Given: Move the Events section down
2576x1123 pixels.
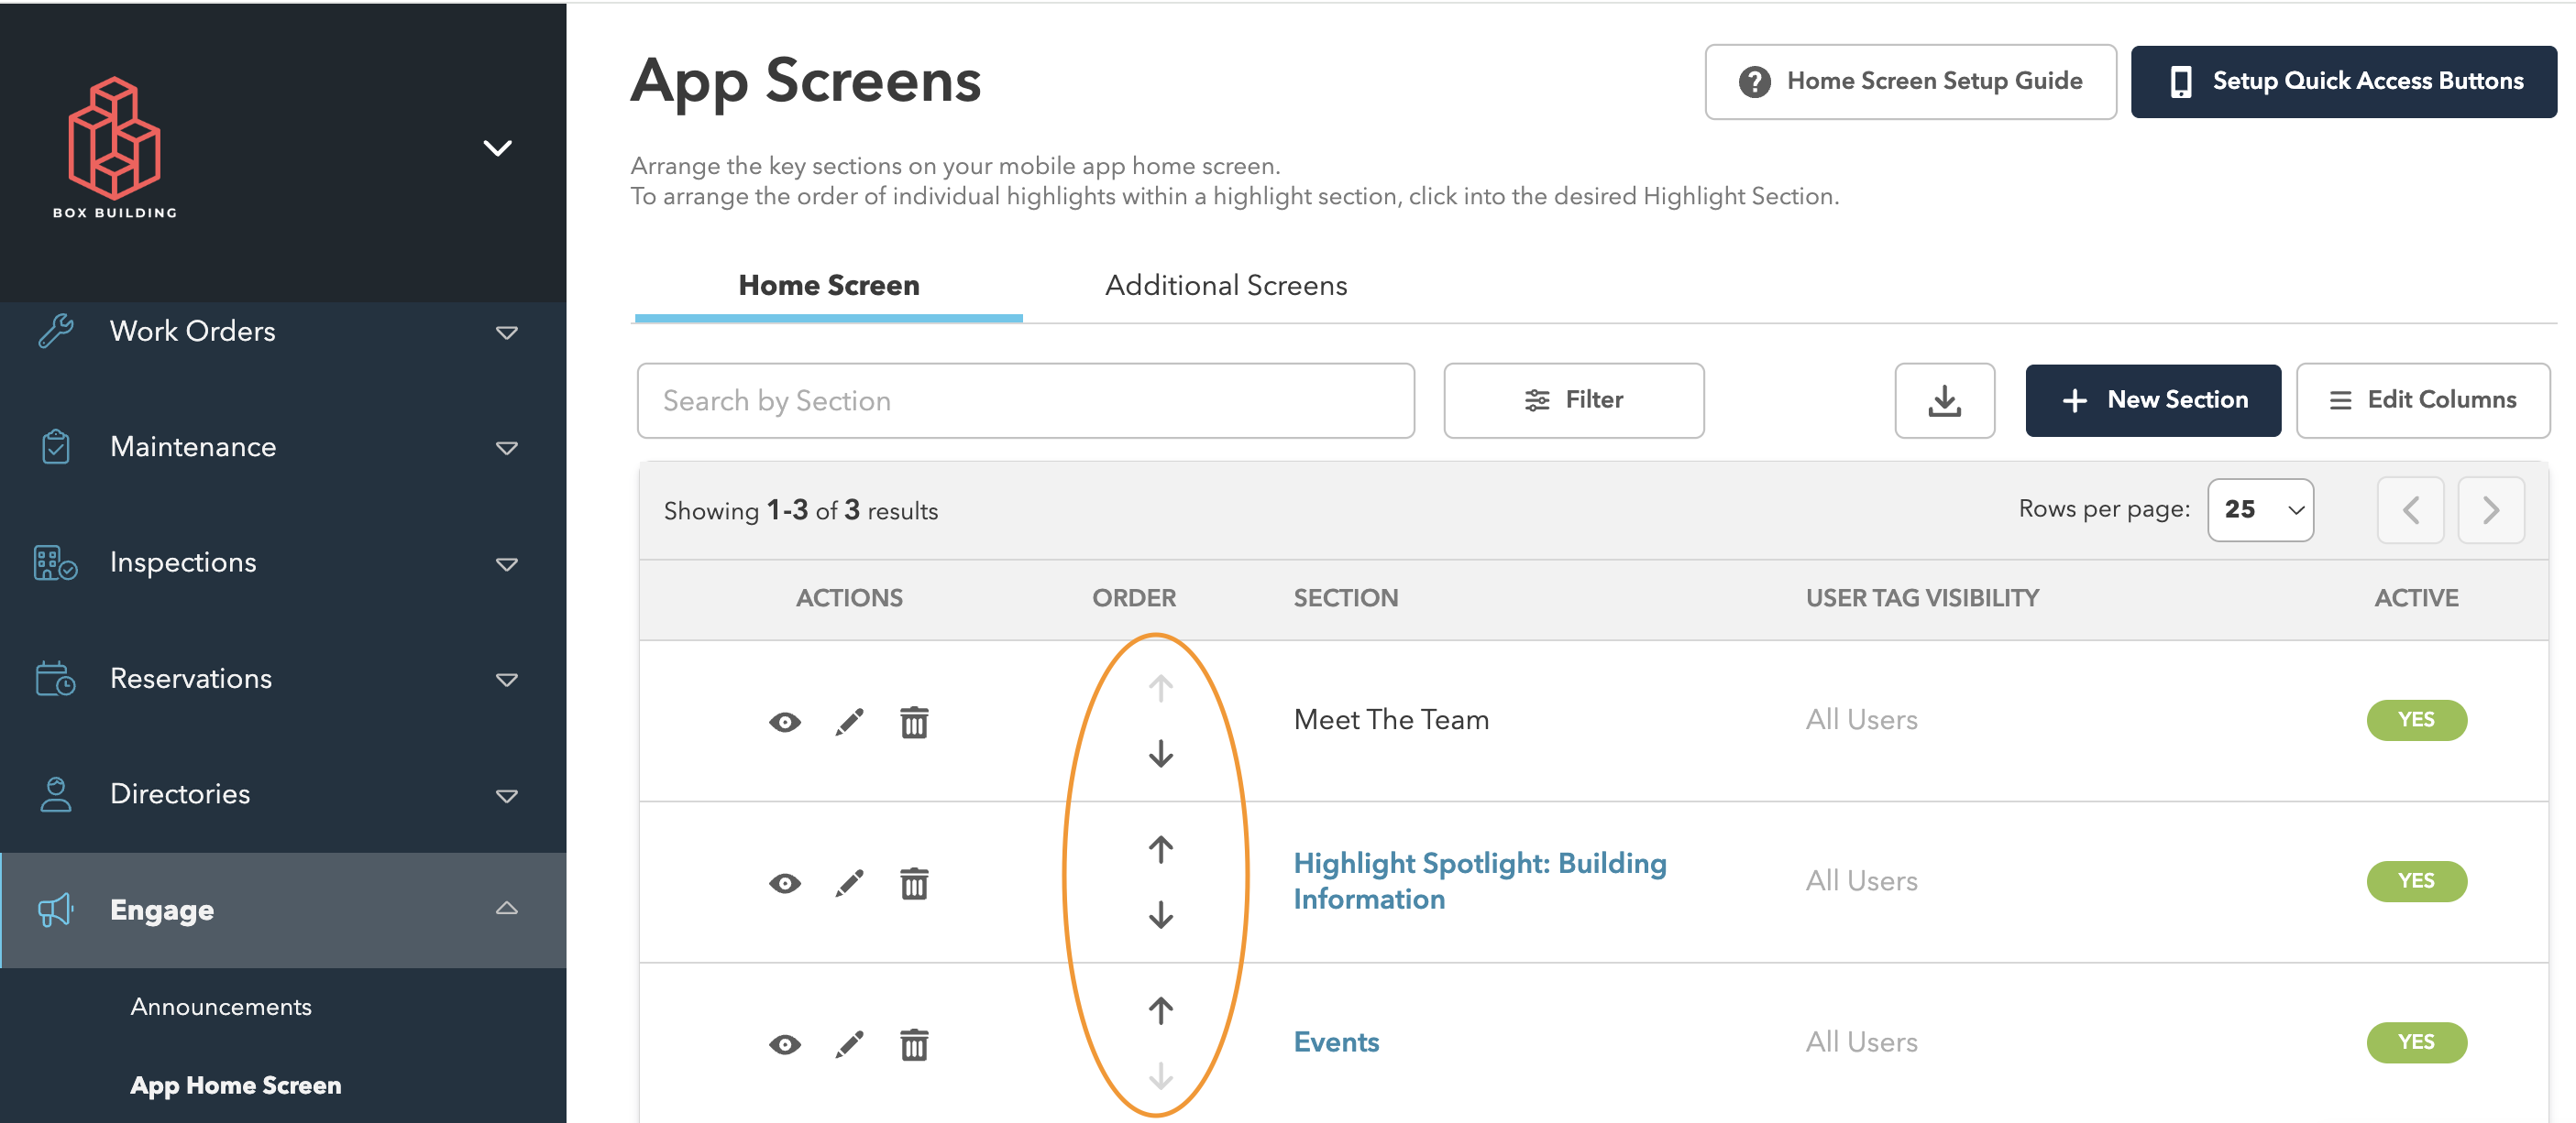Looking at the screenshot, I should pyautogui.click(x=1160, y=1077).
